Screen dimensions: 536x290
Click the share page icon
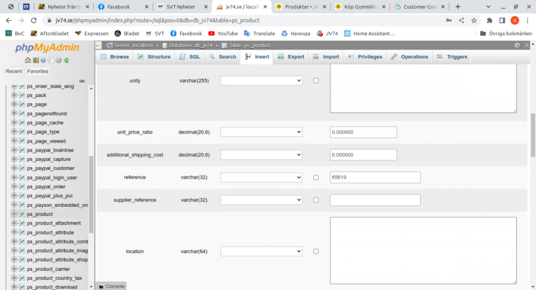461,20
